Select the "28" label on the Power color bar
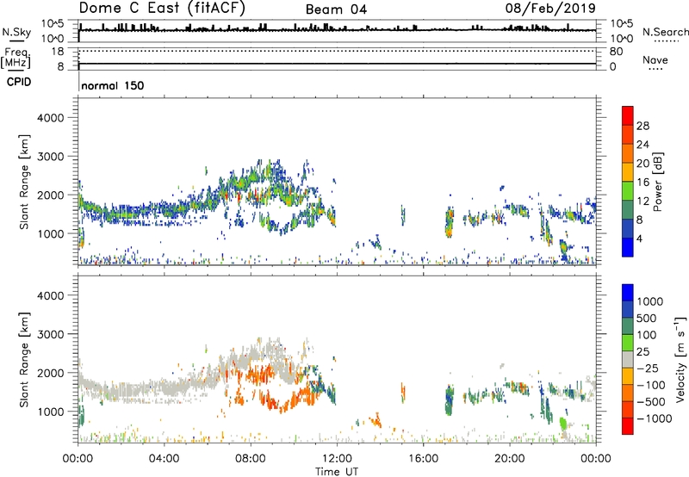The width and height of the screenshot is (689, 477). [x=642, y=126]
